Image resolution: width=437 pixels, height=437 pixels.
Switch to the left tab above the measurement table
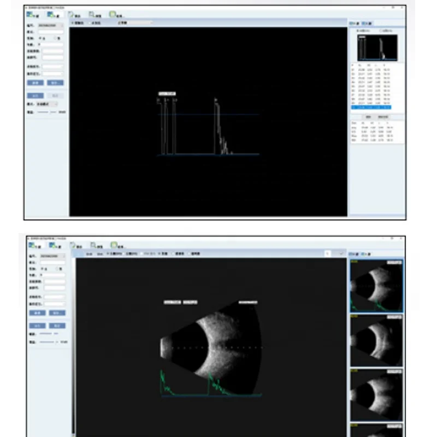368,117
